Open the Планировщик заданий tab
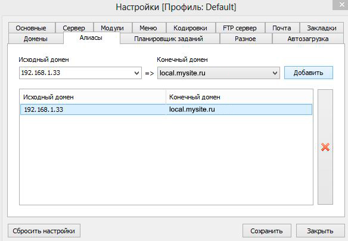 tap(169, 39)
